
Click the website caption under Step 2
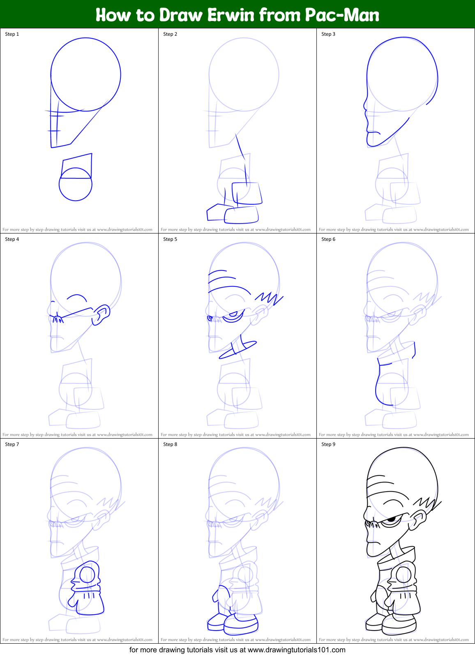pos(235,230)
